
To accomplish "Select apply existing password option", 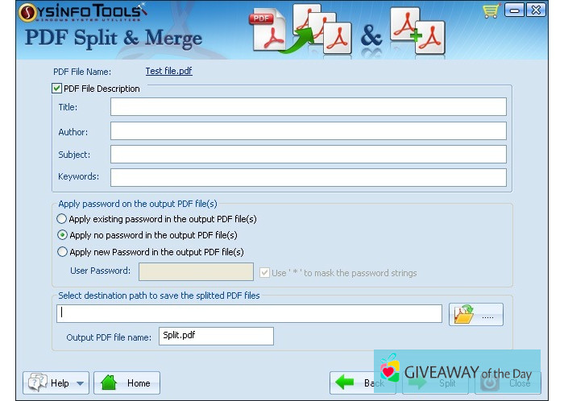I will pos(62,219).
